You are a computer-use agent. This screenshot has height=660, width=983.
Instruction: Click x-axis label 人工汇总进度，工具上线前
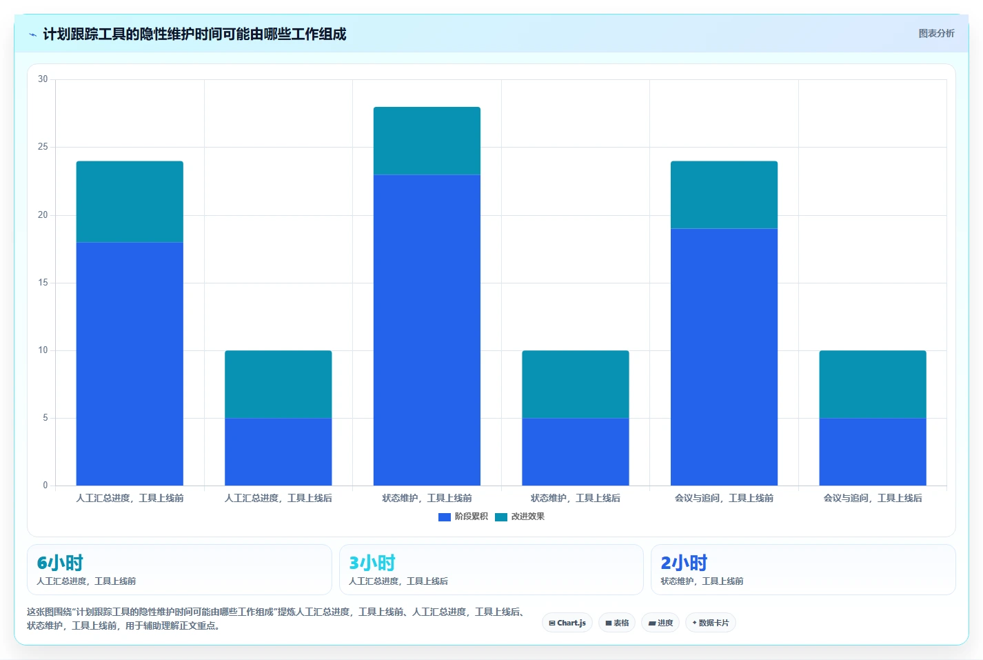(130, 498)
